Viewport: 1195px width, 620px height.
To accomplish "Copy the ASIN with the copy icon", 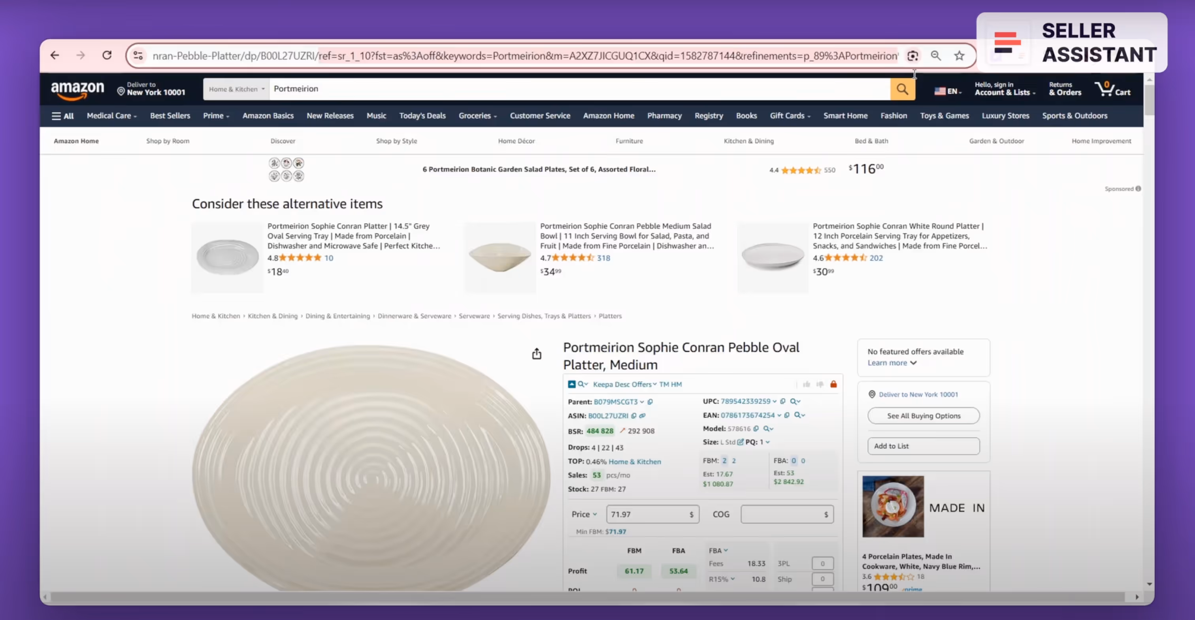I will 634,416.
